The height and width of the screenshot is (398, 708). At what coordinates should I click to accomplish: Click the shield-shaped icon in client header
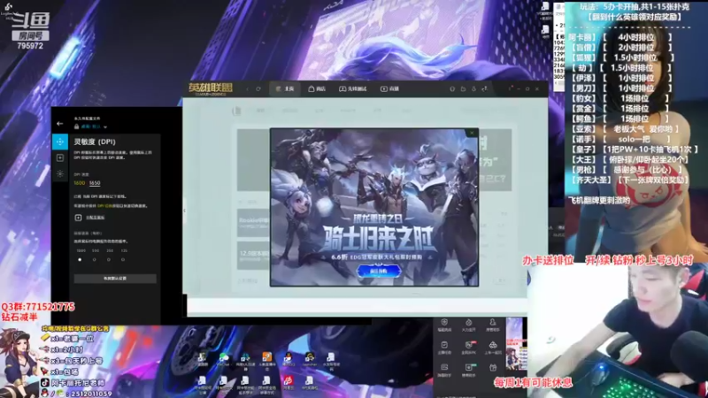click(452, 89)
